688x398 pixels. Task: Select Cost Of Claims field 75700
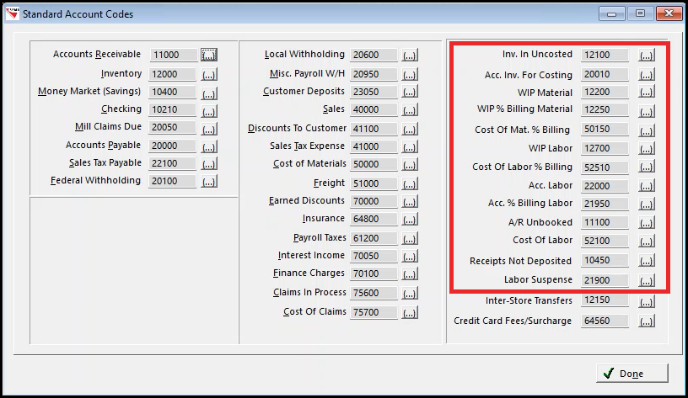(374, 312)
